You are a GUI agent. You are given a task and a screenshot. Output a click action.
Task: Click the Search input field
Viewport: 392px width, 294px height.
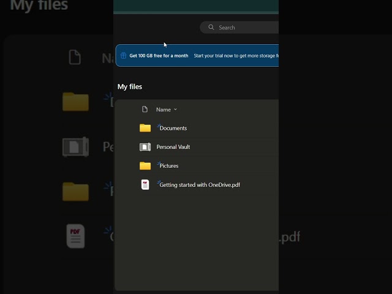(239, 28)
